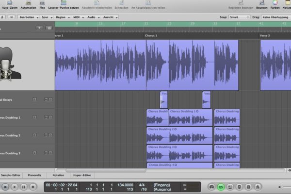Toggle input monitoring on Vocal Delays track
This screenshot has width=291, height=194.
coord(35,99)
